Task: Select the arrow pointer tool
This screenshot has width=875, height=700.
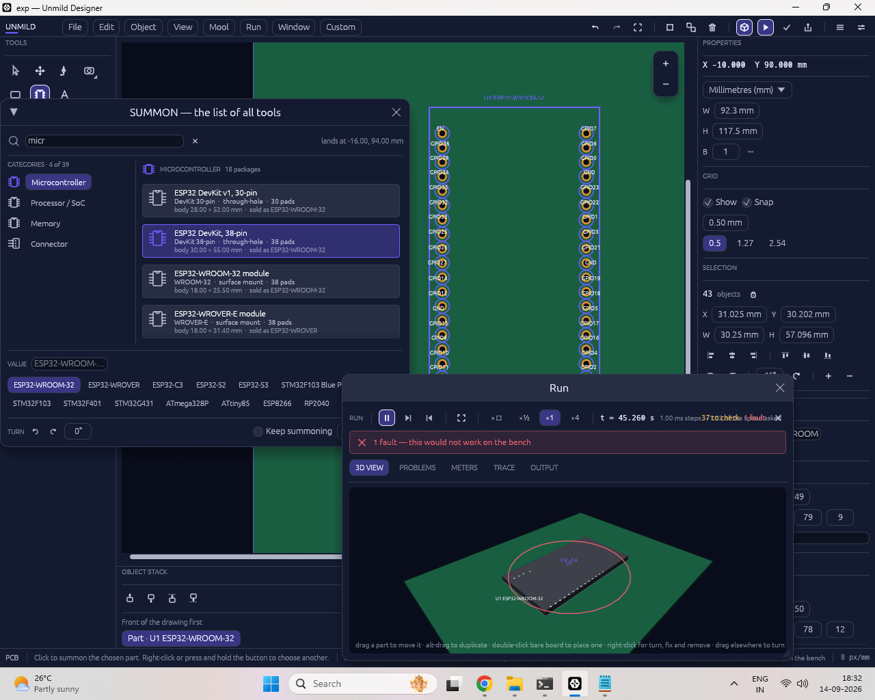Action: pyautogui.click(x=16, y=71)
